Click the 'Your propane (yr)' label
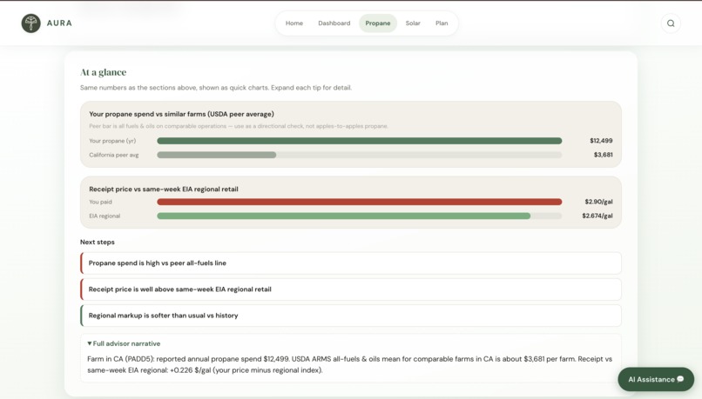Screen dimensions: 702x399 coord(112,141)
